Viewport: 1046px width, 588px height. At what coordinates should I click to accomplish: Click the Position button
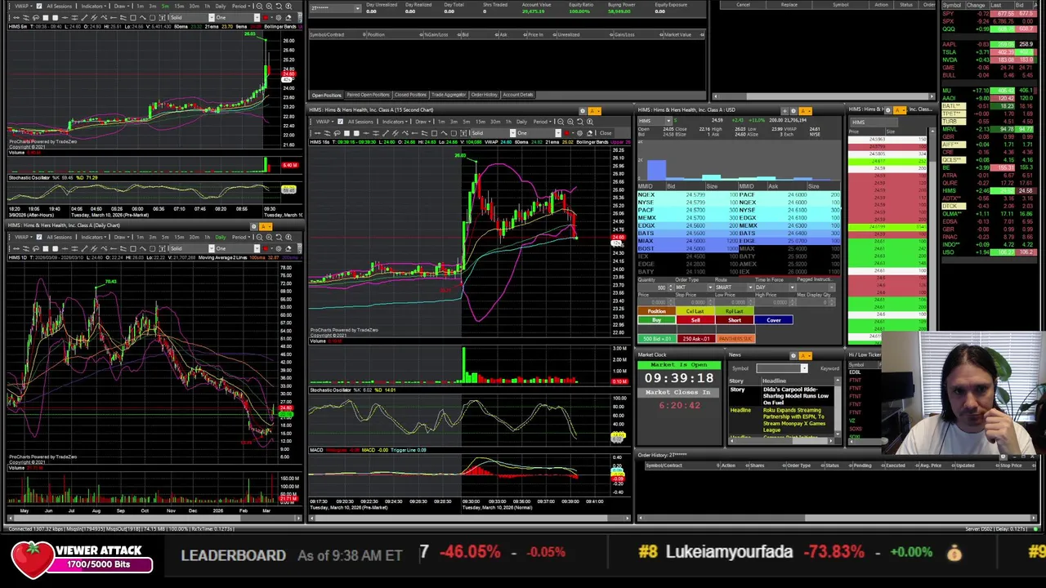coord(656,311)
